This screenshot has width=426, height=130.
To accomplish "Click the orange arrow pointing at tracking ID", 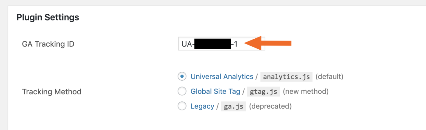I will pyautogui.click(x=268, y=44).
